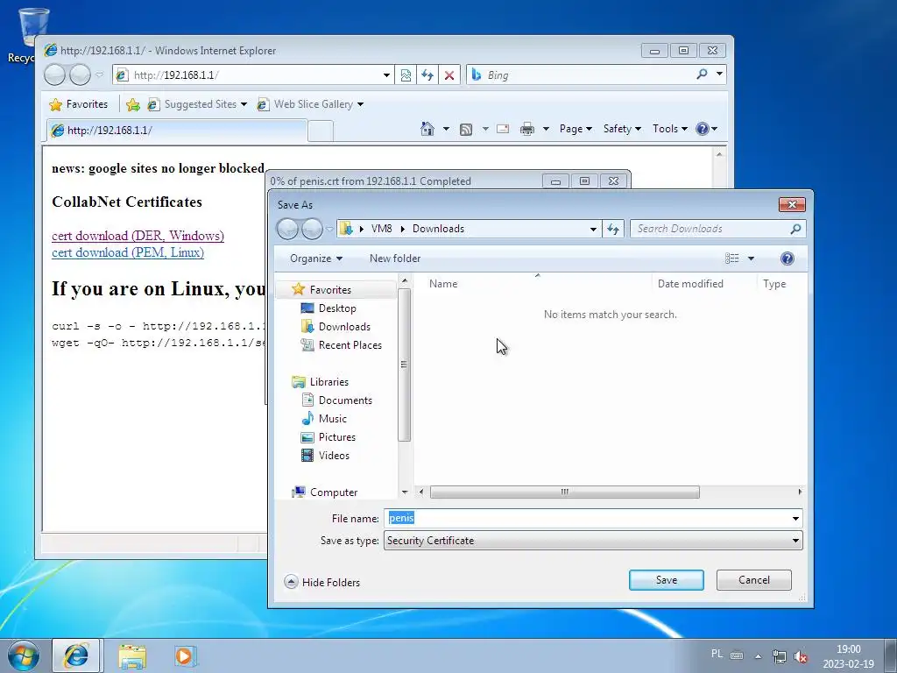
Task: Open the Page menu in IE
Action: 575,129
